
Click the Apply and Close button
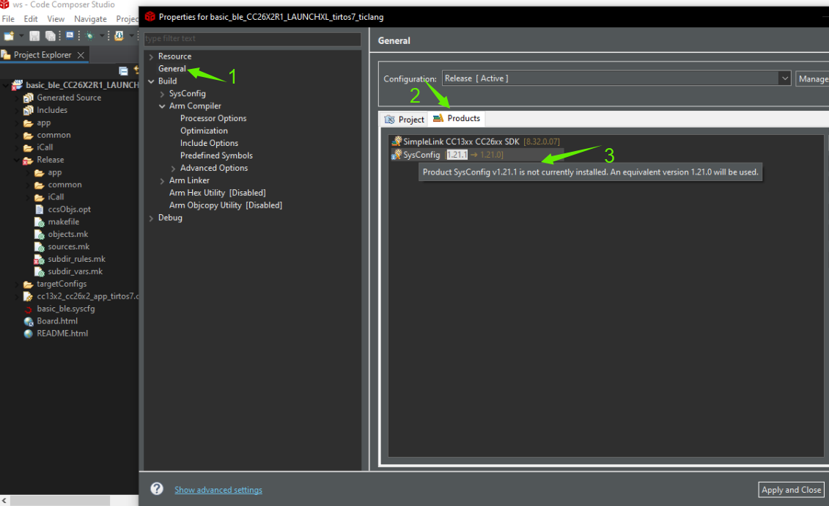coord(791,490)
